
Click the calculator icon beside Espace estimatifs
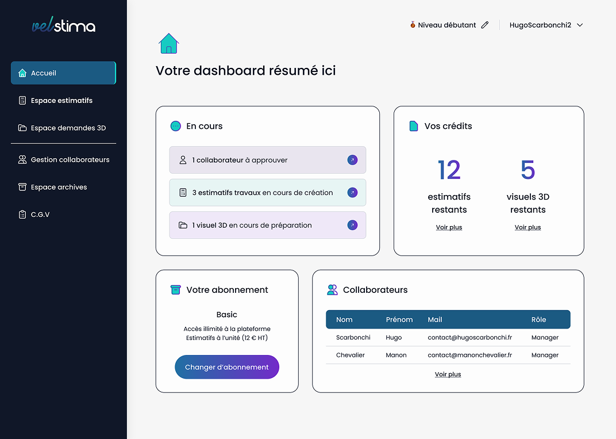[22, 100]
